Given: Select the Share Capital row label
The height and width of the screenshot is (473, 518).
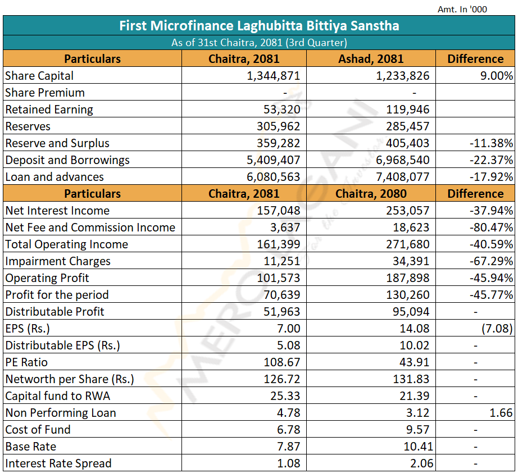Looking at the screenshot, I should (39, 76).
